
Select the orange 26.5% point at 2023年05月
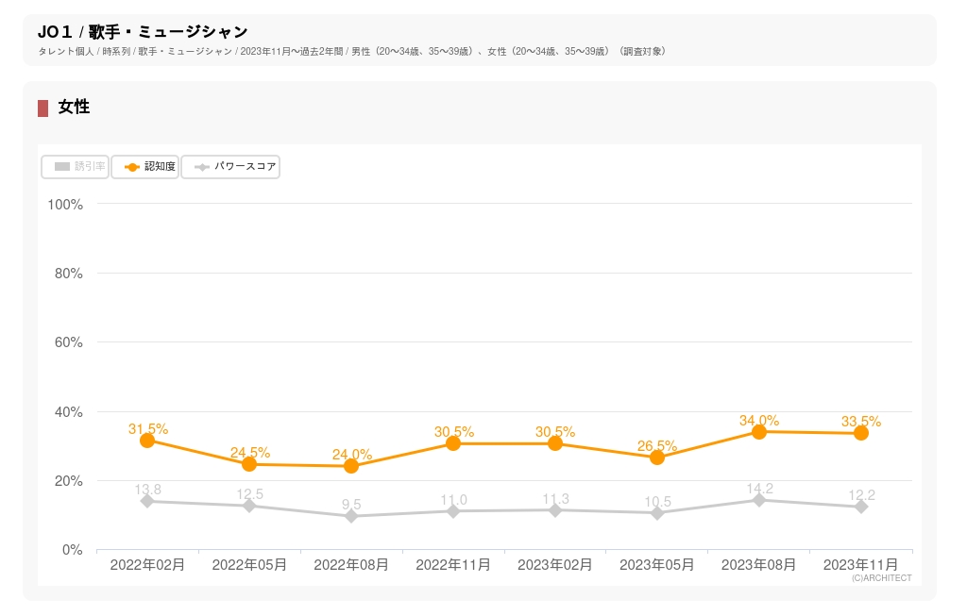click(657, 458)
